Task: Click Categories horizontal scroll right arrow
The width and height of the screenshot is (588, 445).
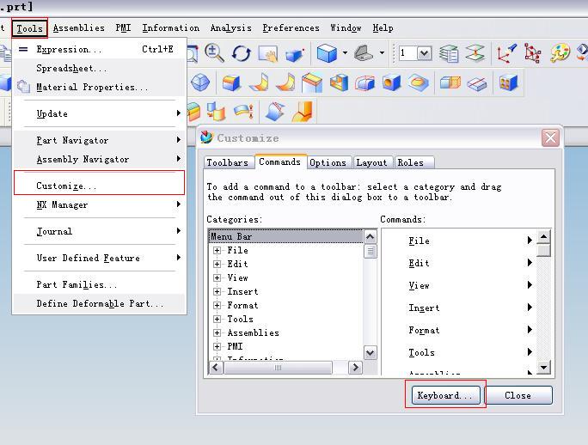Action: point(356,368)
